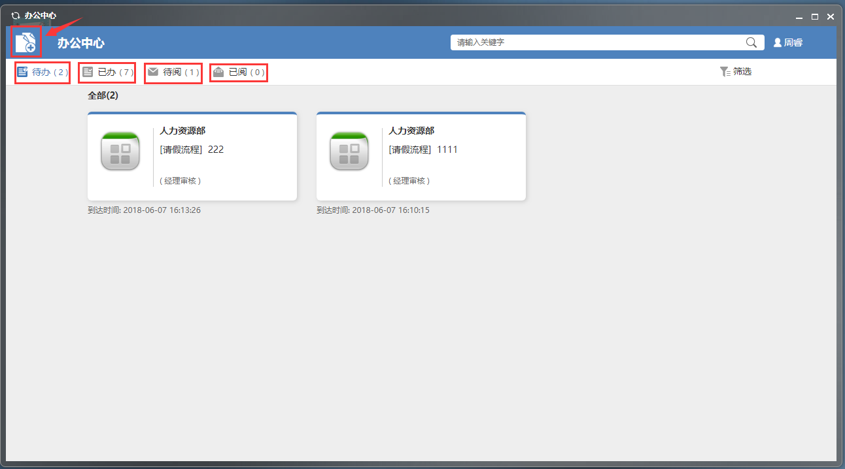
Task: Click the 待阅 envelope icon
Action: click(x=153, y=72)
